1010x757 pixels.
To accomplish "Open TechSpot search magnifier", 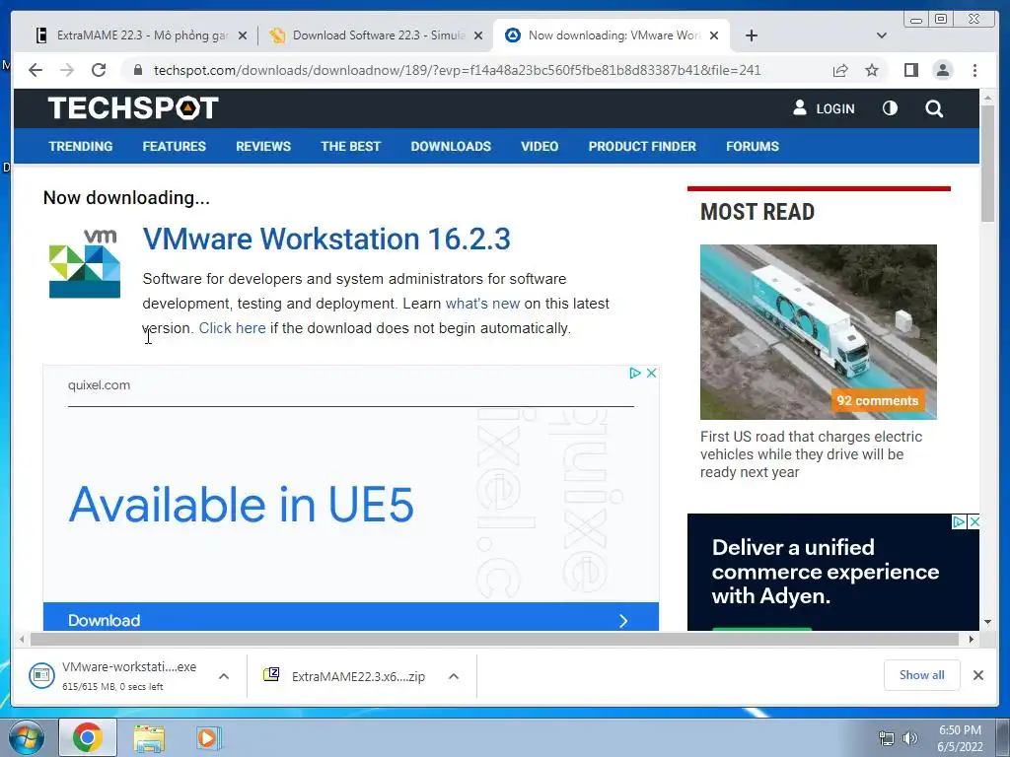I will pyautogui.click(x=934, y=108).
